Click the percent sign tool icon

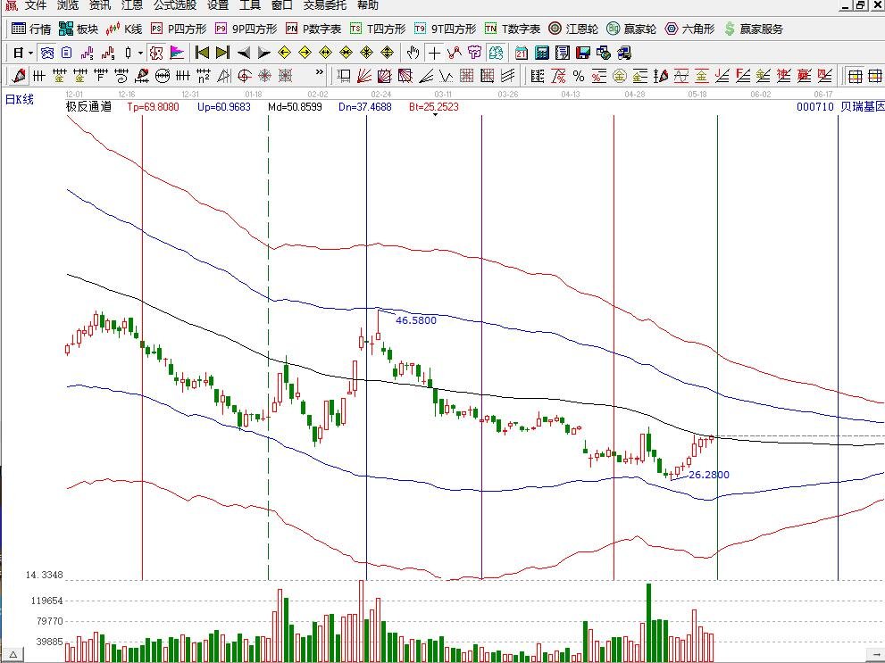(x=579, y=75)
